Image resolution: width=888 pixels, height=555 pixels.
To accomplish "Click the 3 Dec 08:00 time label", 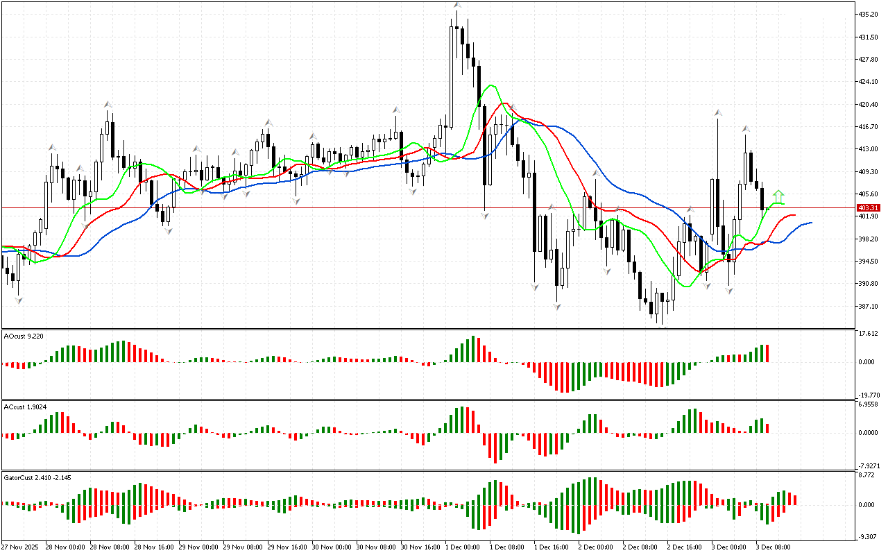I will point(774,547).
